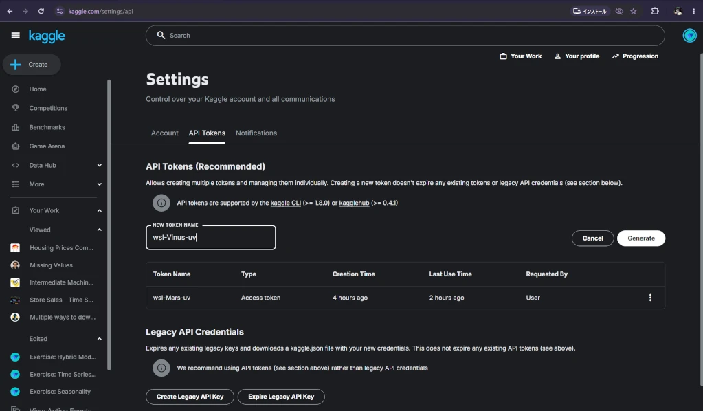703x411 pixels.
Task: Click the Generate button
Action: 641,238
